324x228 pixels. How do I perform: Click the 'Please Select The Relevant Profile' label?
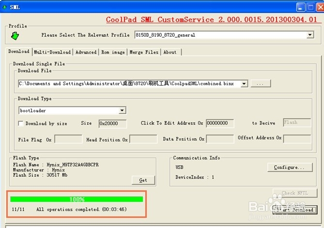(x=85, y=35)
